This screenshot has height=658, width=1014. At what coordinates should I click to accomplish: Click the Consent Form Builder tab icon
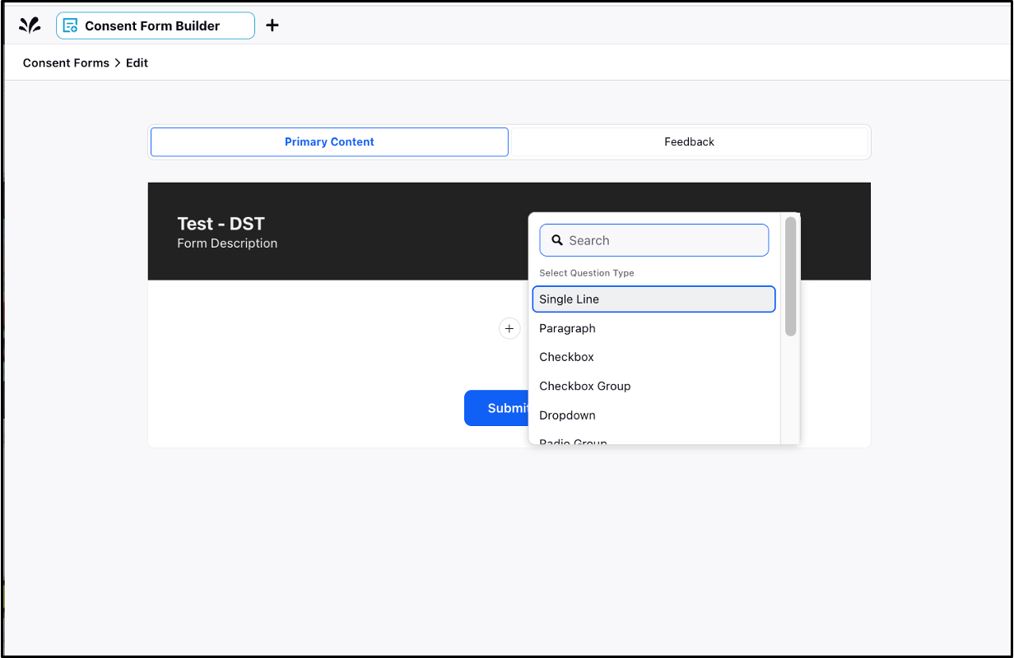(x=71, y=25)
